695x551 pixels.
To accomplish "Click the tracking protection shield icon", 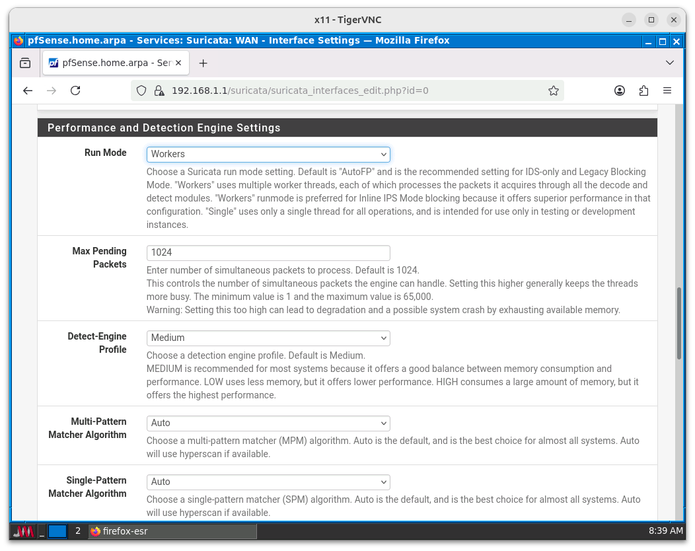I will [x=141, y=91].
